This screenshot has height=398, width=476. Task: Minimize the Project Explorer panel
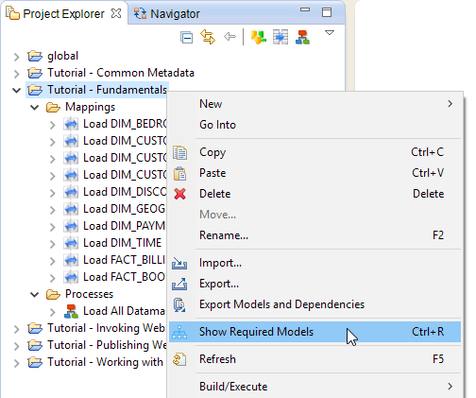click(305, 10)
